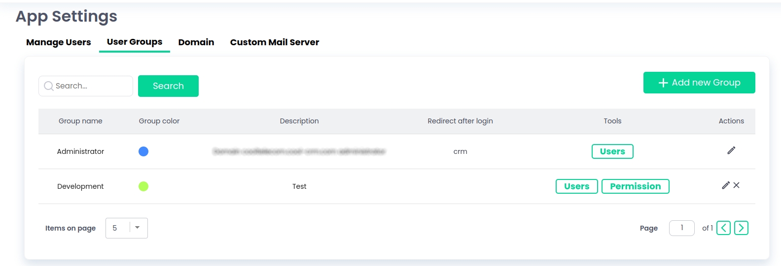View Users of the Development group
Screen dimensions: 781x266
[576, 186]
